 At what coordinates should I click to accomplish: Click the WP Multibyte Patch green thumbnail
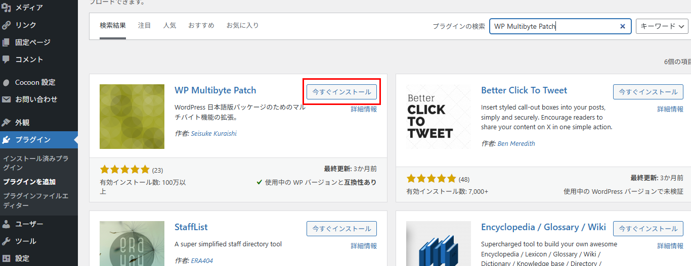pos(132,117)
